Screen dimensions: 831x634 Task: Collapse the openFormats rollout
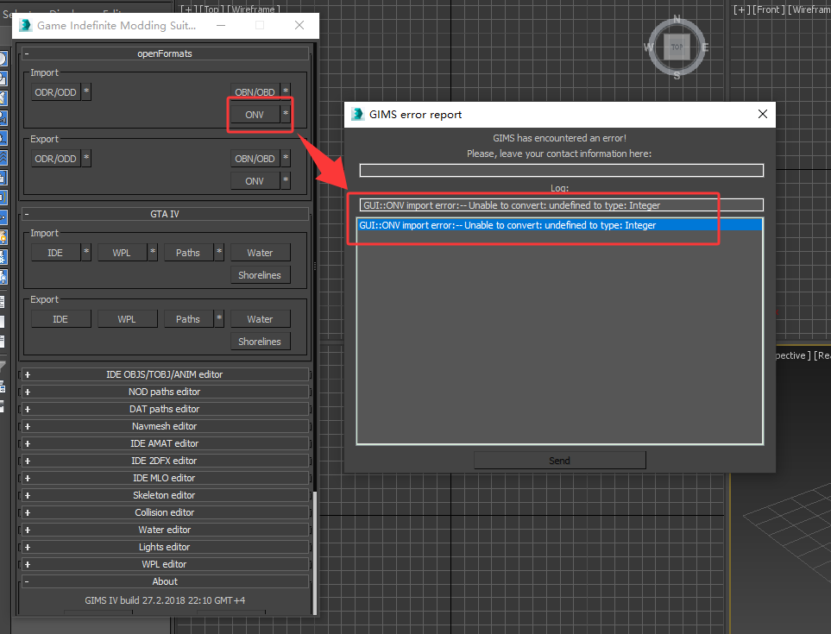click(164, 53)
